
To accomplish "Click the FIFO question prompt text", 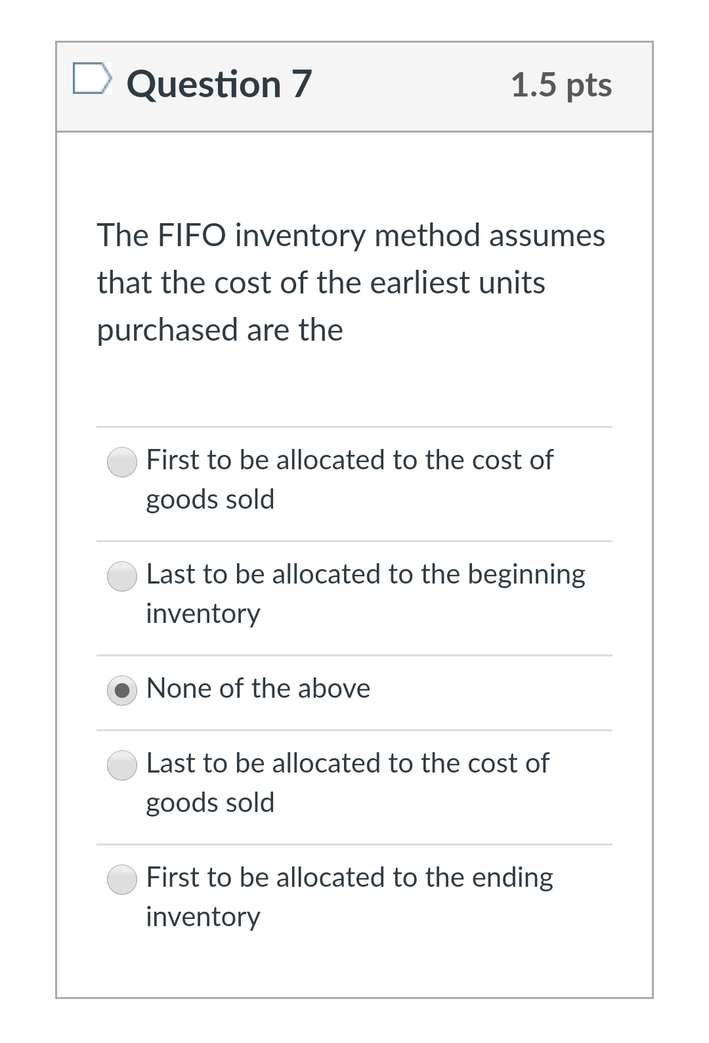I will tap(351, 282).
